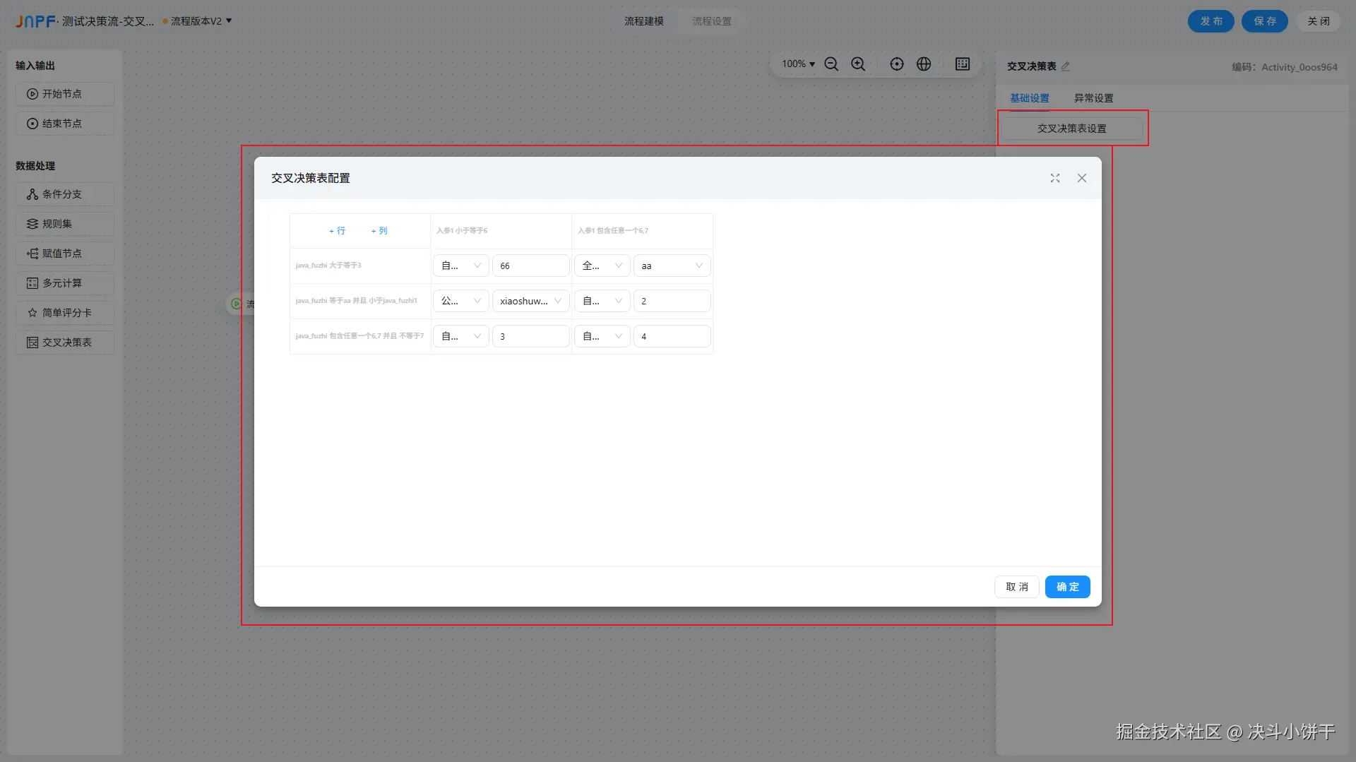Viewport: 1356px width, 762px height.
Task: Open third-row type dropdown beside value 4
Action: (x=602, y=336)
